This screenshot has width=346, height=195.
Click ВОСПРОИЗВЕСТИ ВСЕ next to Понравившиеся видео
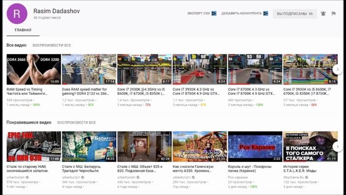pyautogui.click(x=76, y=122)
